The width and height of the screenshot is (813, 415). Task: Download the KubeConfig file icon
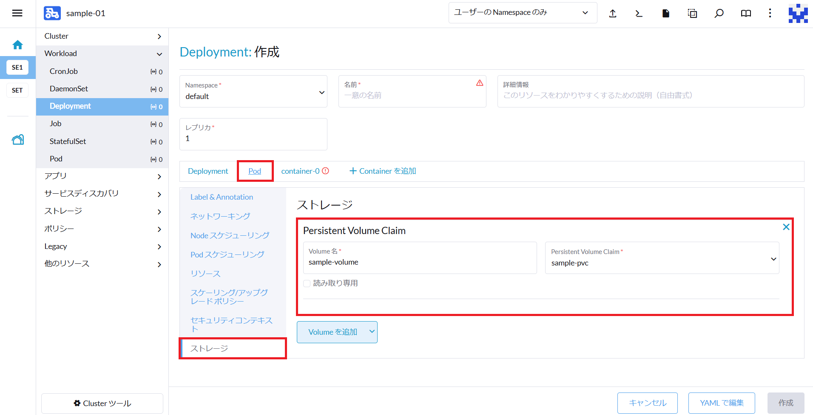point(665,14)
